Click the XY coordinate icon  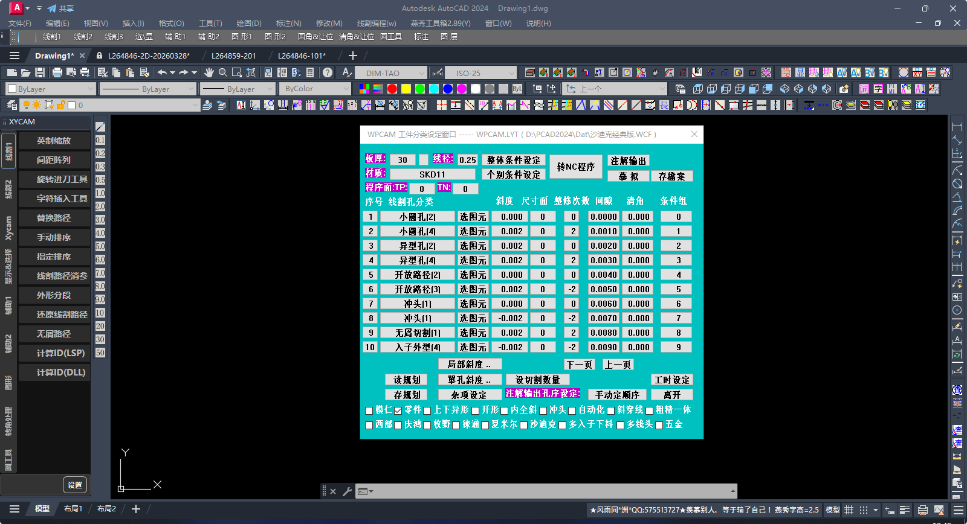[x=917, y=72]
